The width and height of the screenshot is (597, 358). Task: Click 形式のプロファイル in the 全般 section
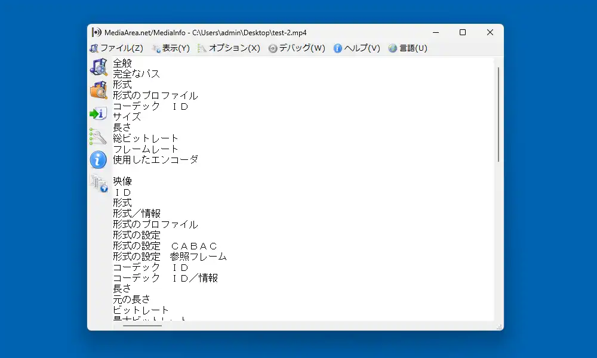pyautogui.click(x=155, y=95)
